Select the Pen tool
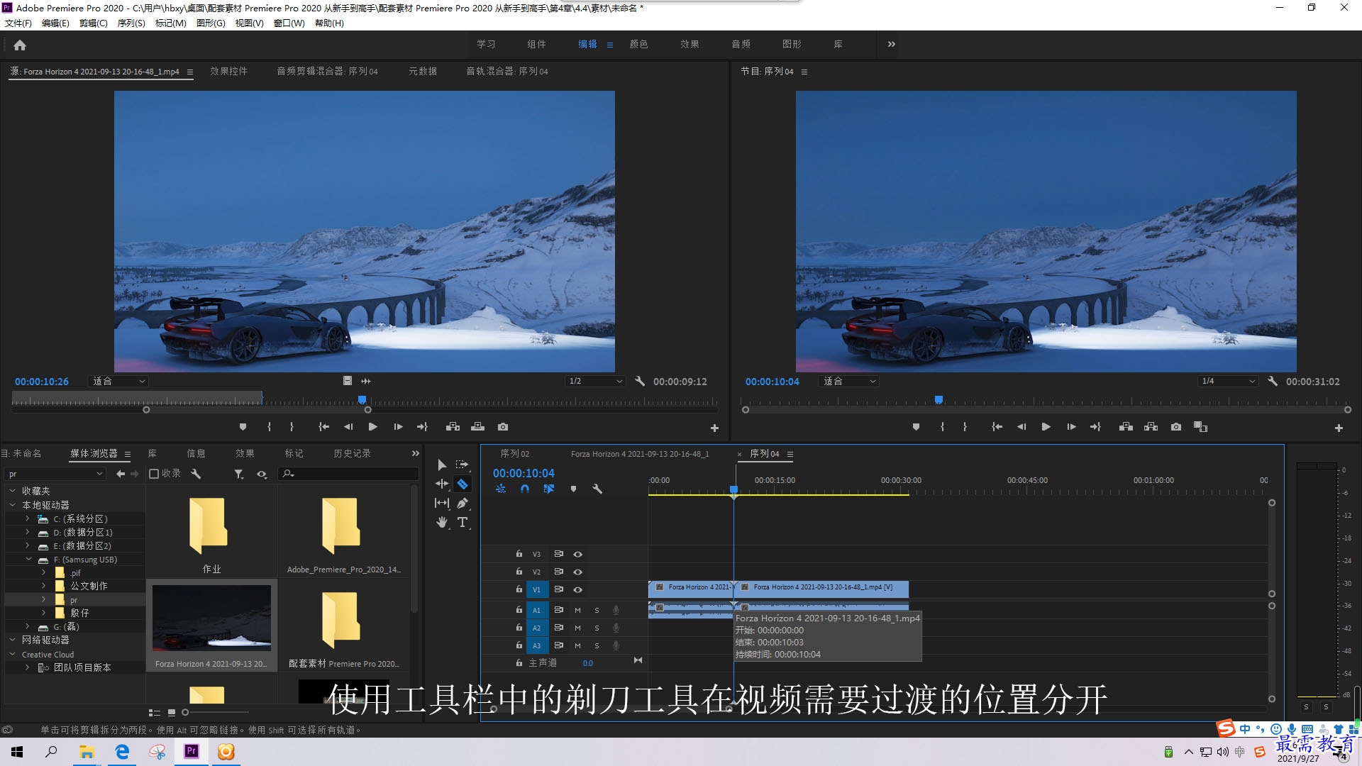Screen dimensions: 1362x766 click(x=463, y=503)
